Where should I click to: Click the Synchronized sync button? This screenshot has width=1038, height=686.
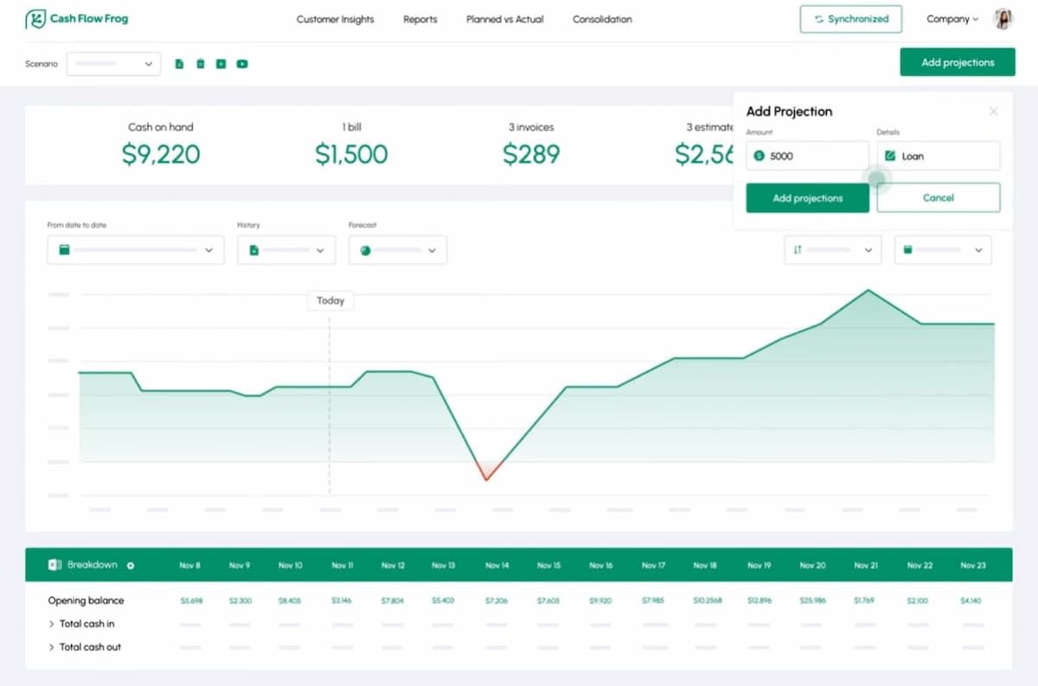(x=850, y=18)
